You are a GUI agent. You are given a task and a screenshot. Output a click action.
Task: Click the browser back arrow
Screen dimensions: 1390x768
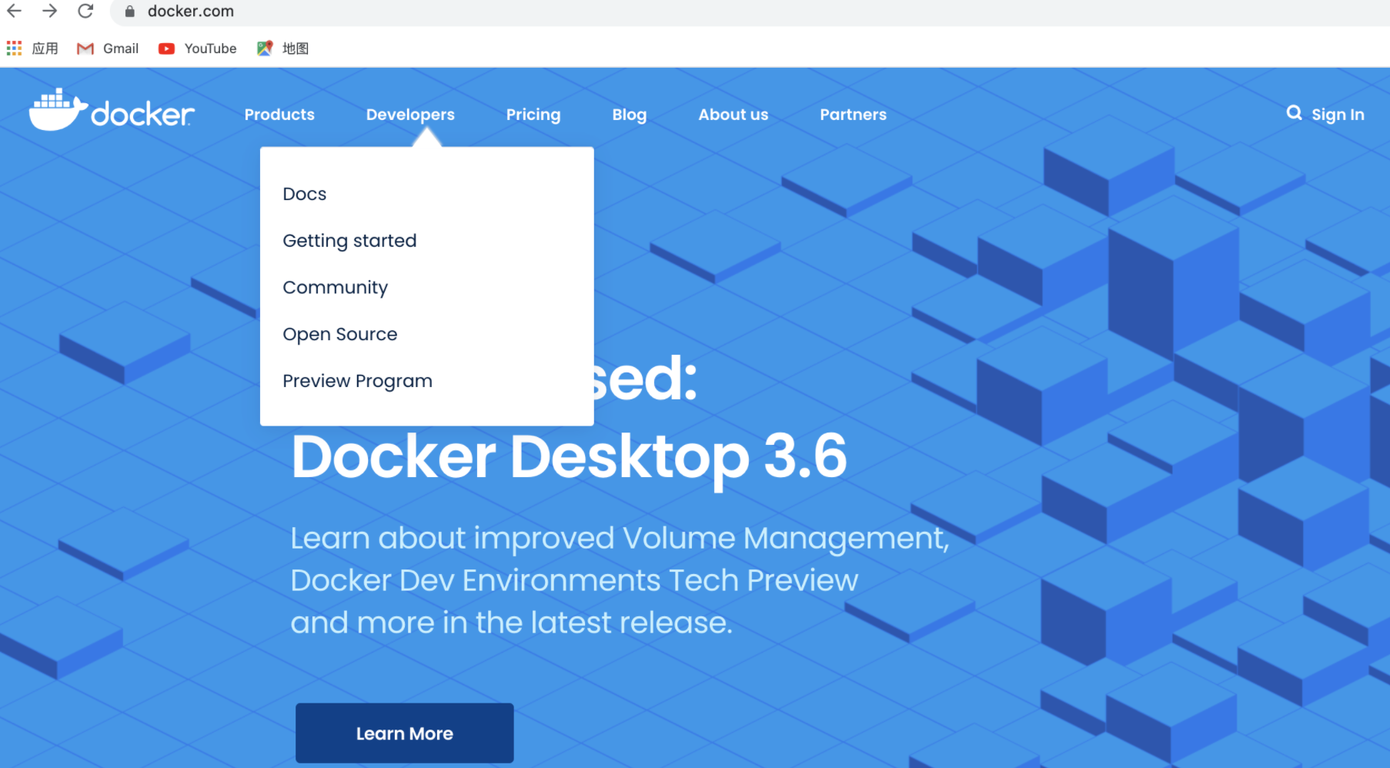click(14, 11)
